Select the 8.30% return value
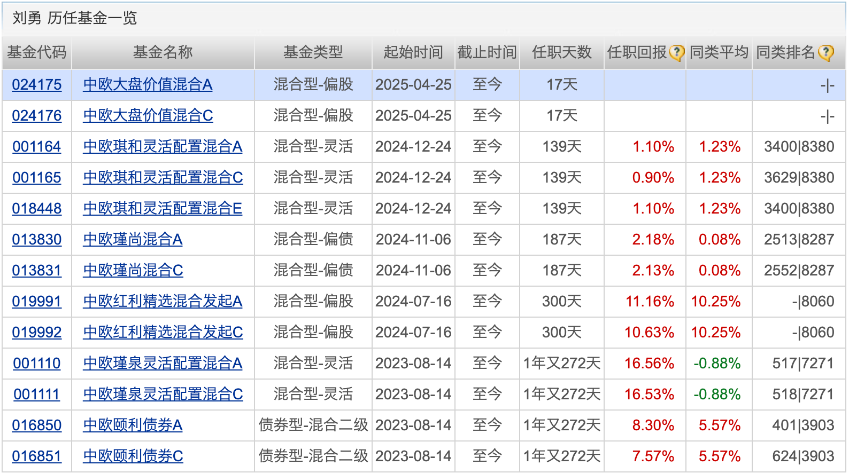The image size is (849, 473). click(653, 425)
